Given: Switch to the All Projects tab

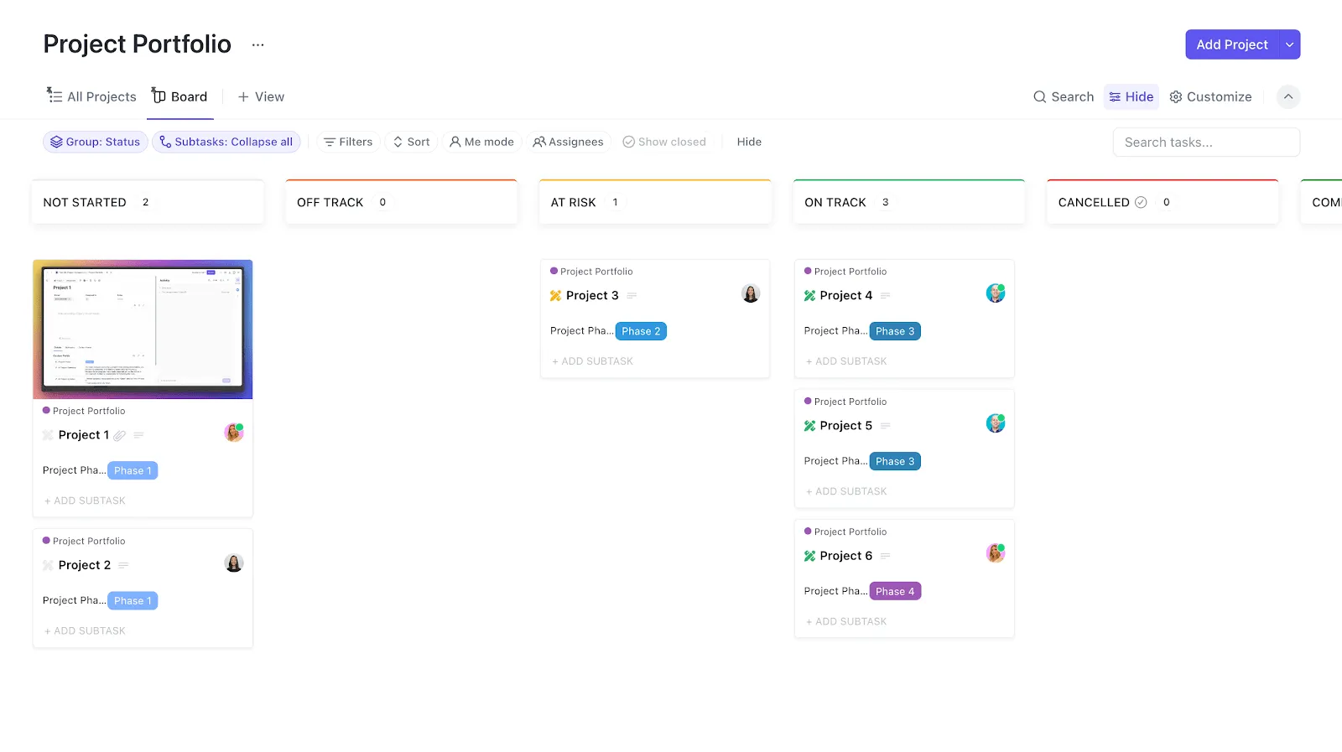Looking at the screenshot, I should point(91,96).
